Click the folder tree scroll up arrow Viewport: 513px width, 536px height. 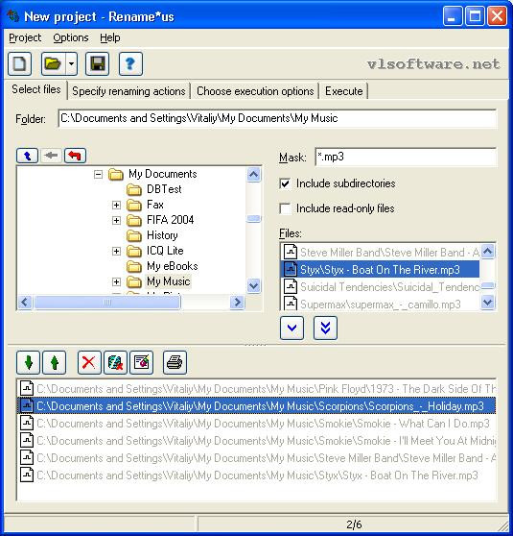pos(253,175)
